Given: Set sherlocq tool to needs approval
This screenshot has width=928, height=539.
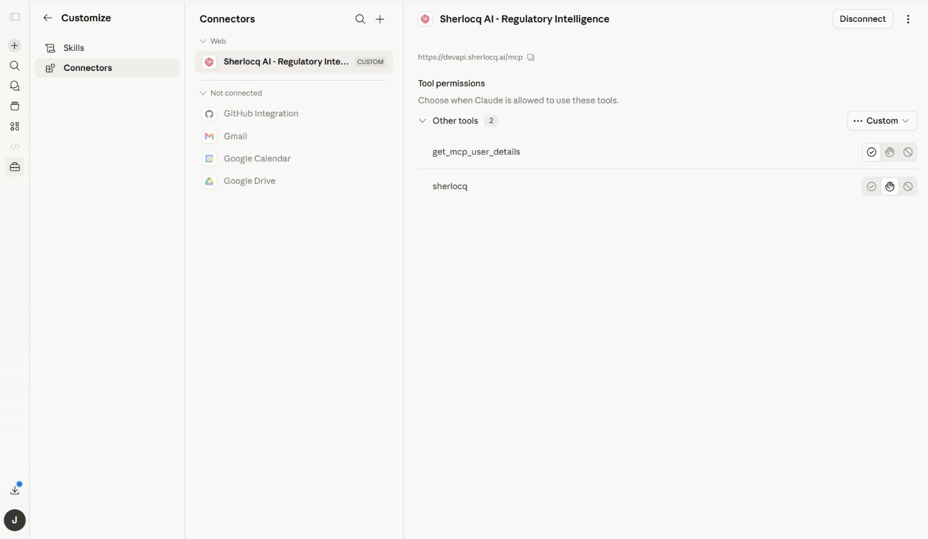Looking at the screenshot, I should [x=890, y=187].
